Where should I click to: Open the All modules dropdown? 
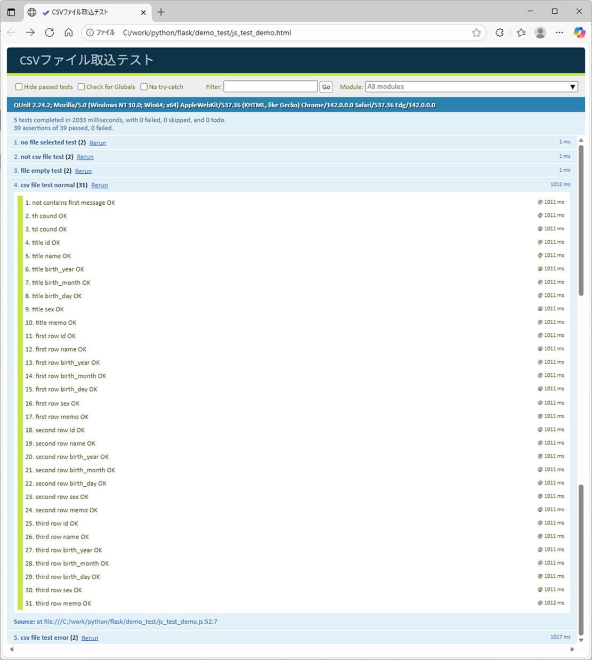(471, 87)
